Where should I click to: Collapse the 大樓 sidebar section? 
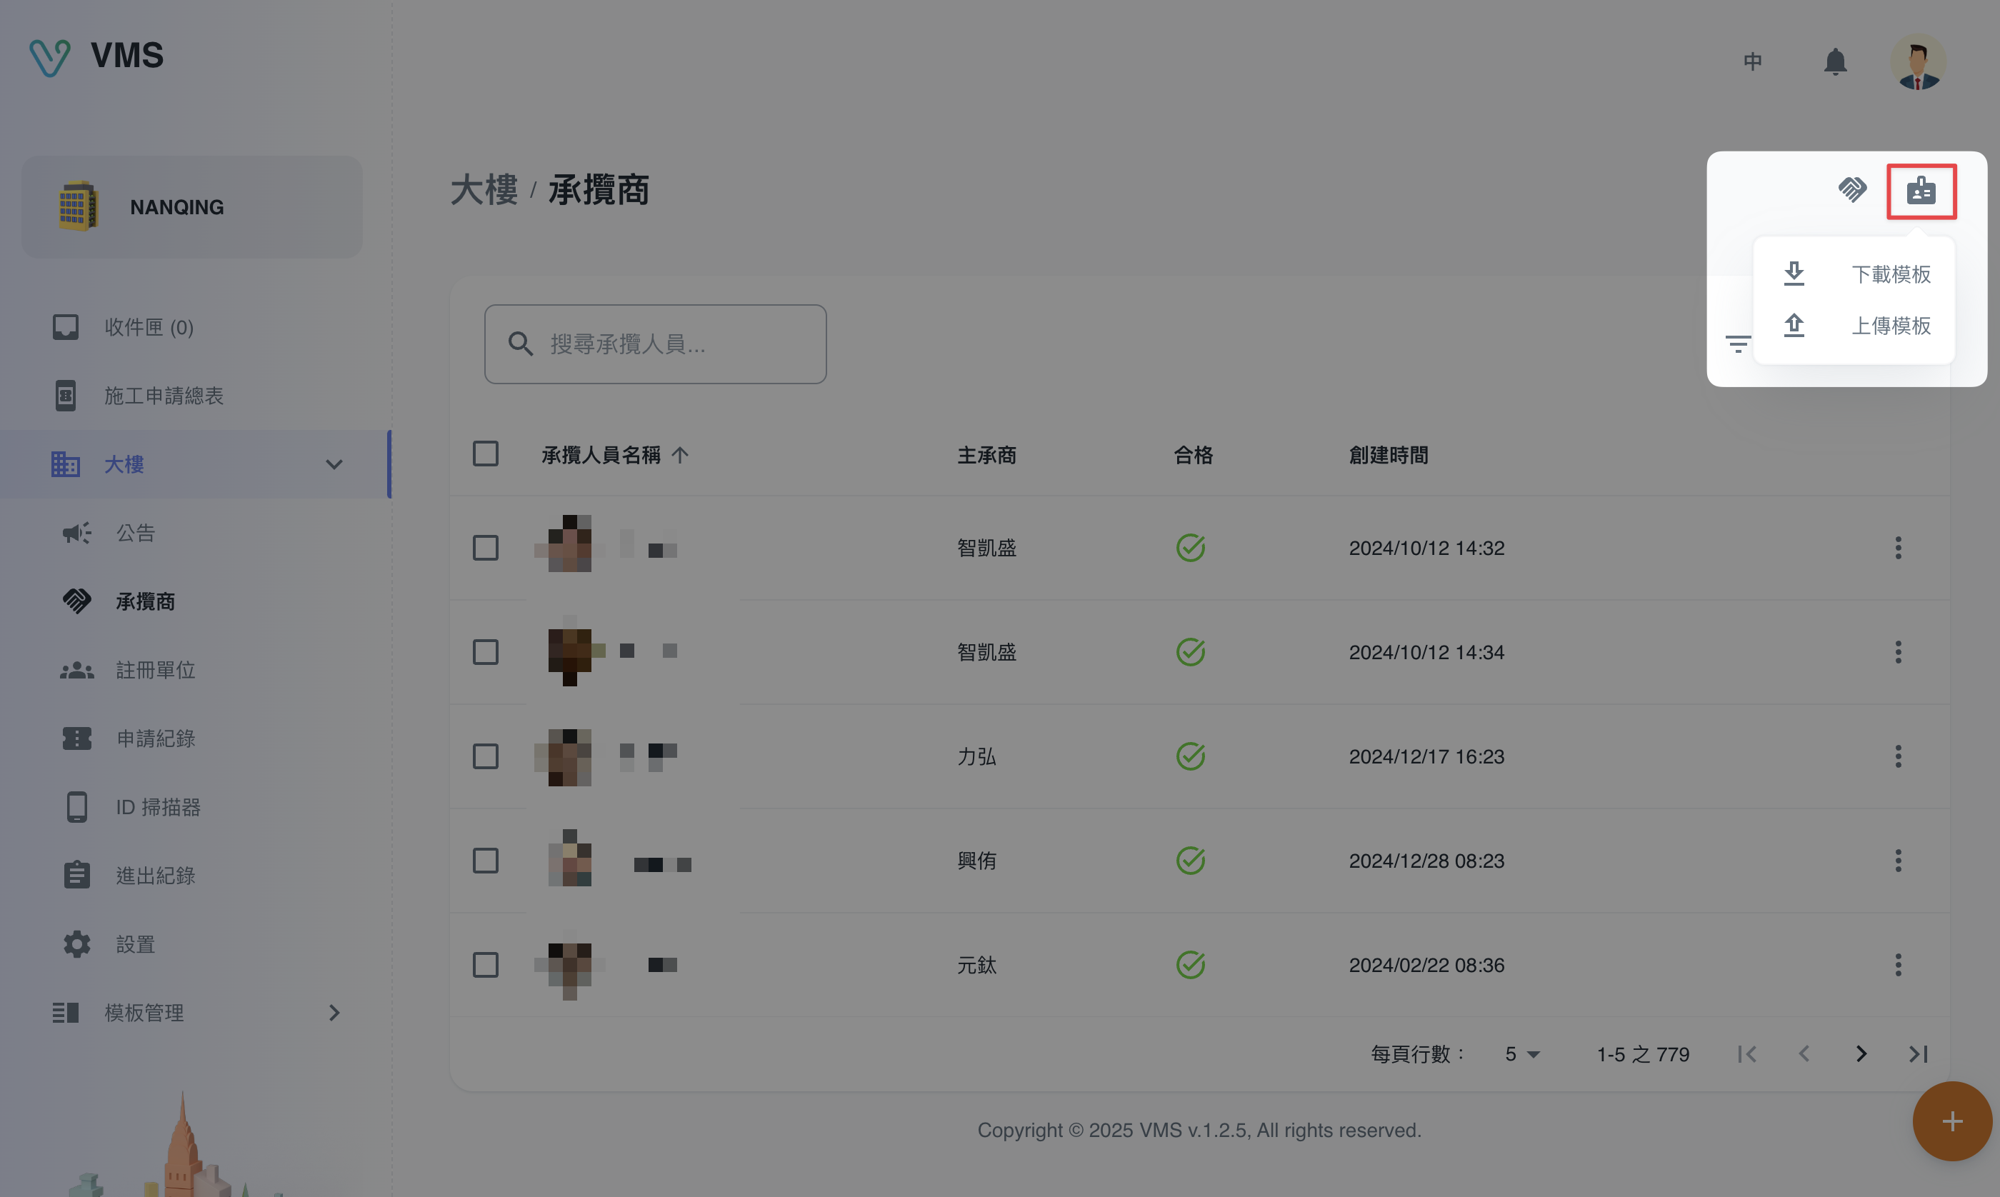(334, 464)
